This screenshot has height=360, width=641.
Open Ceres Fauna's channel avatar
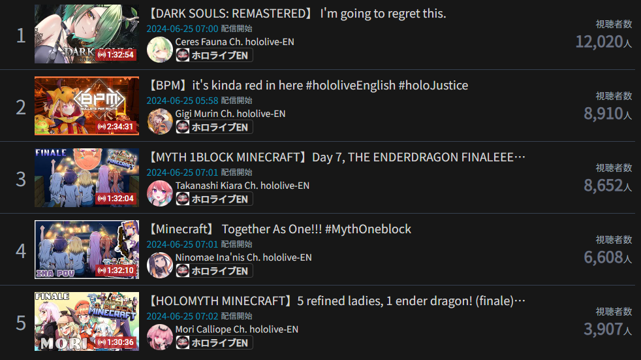tap(160, 50)
